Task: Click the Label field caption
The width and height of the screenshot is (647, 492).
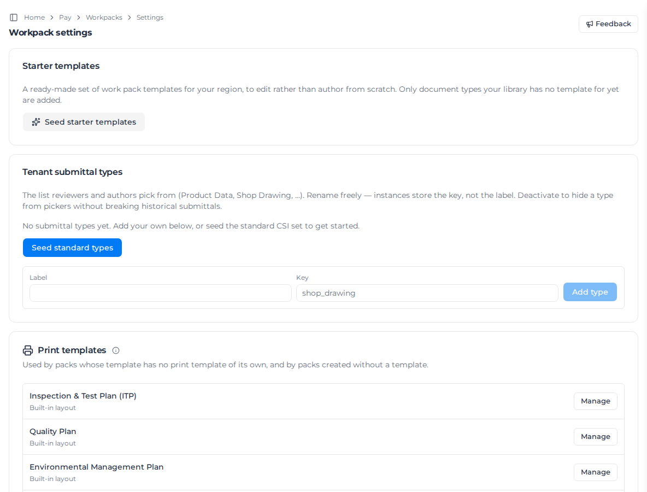Action: coord(38,278)
